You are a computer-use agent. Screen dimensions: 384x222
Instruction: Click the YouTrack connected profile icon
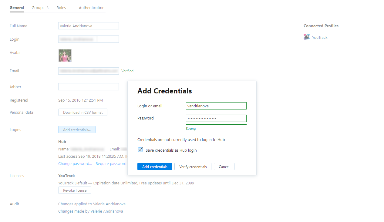307,37
